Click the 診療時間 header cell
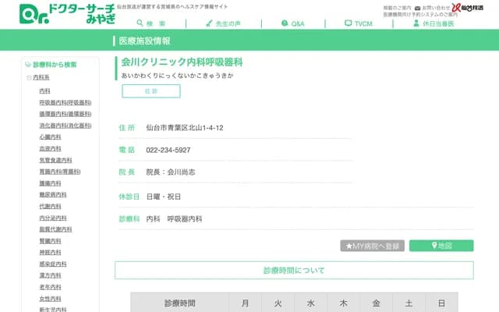This screenshot has height=312, width=499. [x=180, y=303]
